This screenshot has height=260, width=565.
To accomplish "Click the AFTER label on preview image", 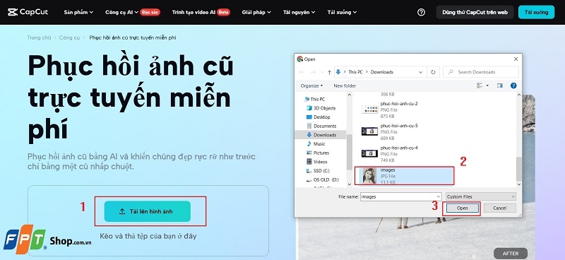I will (510, 253).
